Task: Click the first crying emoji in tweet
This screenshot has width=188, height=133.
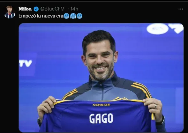Action: (x=66, y=16)
